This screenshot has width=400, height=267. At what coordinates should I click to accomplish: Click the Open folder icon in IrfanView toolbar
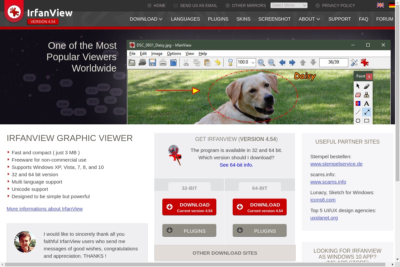pyautogui.click(x=132, y=63)
